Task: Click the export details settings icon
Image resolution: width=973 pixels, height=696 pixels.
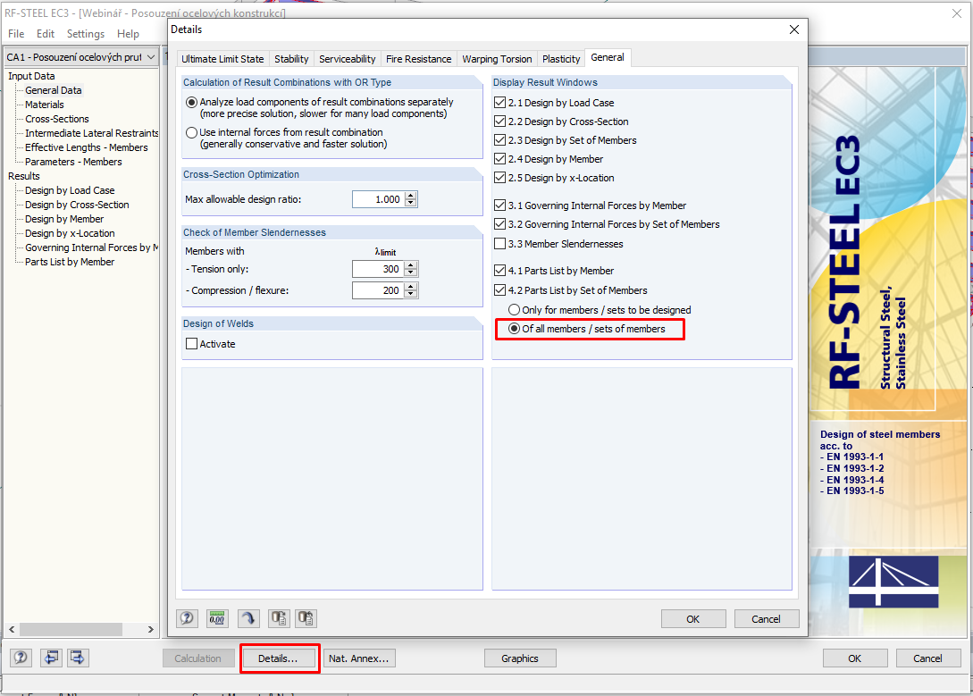Action: click(x=278, y=618)
